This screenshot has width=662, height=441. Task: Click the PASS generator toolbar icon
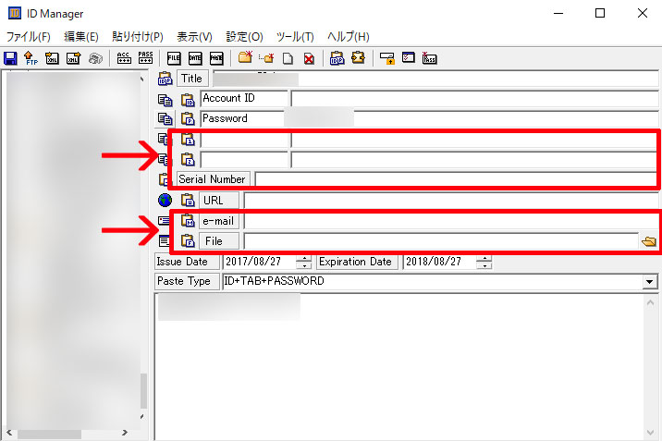(429, 58)
